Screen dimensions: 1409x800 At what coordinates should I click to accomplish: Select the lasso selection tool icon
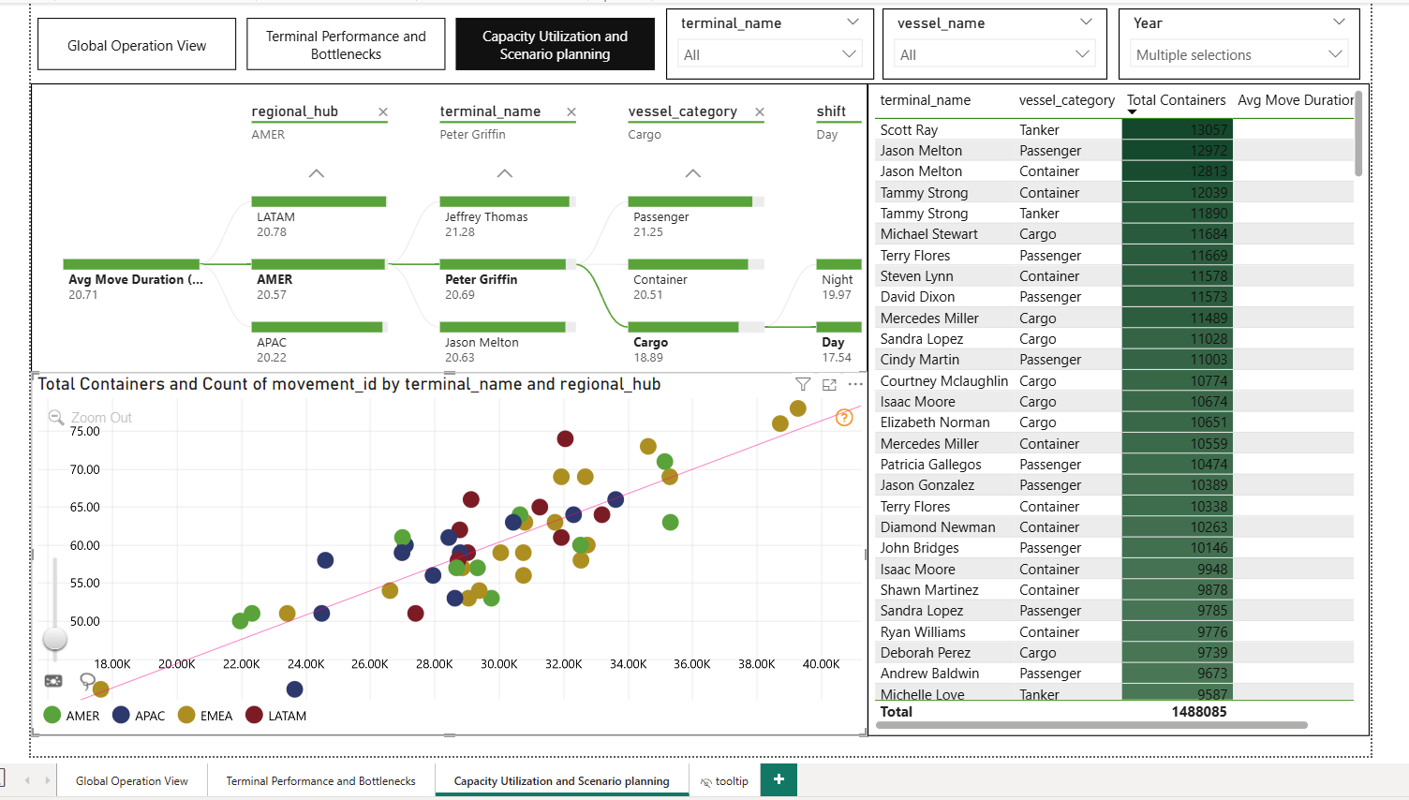(87, 681)
